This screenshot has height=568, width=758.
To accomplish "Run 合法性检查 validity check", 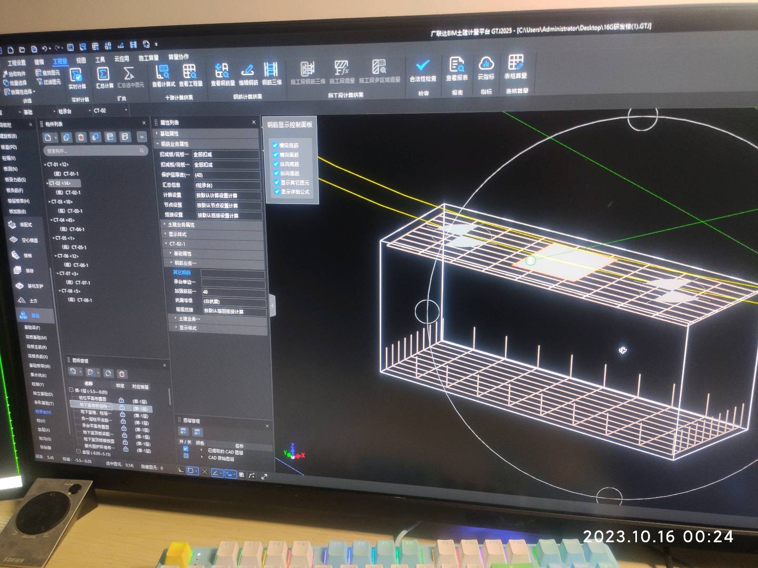I will pyautogui.click(x=423, y=70).
